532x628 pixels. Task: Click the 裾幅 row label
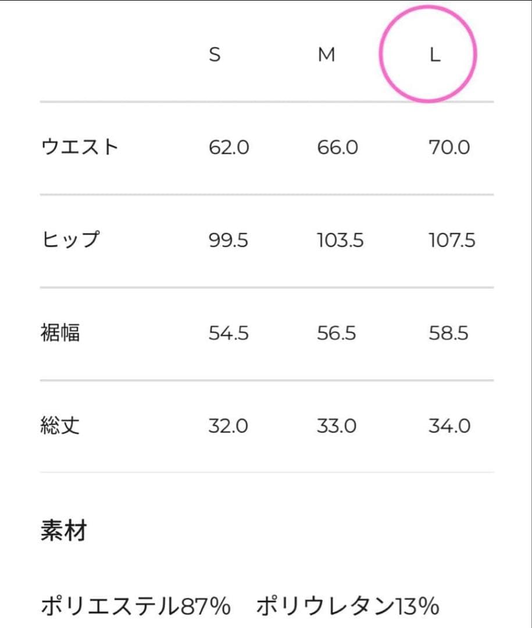pyautogui.click(x=60, y=333)
